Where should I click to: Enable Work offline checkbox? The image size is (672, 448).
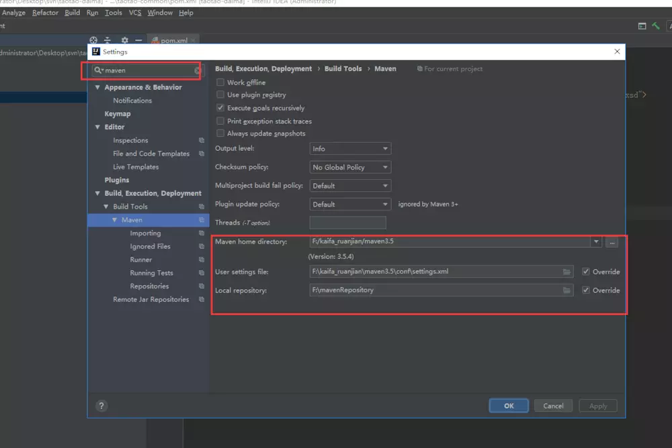coord(220,82)
